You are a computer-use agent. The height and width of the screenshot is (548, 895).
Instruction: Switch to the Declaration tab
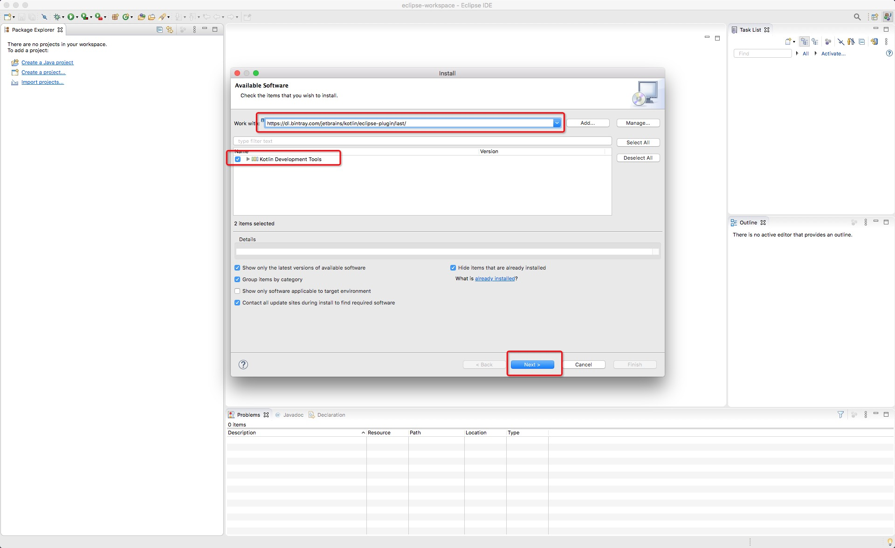[x=327, y=415]
